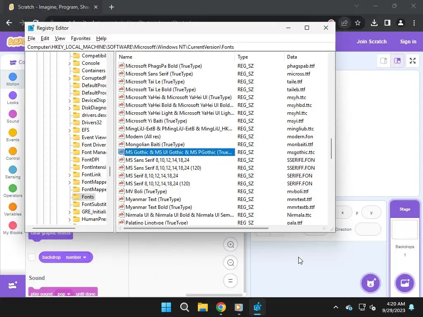Image resolution: width=423 pixels, height=317 pixels.
Task: Open the pop sound dropdown in block
Action: [64, 294]
